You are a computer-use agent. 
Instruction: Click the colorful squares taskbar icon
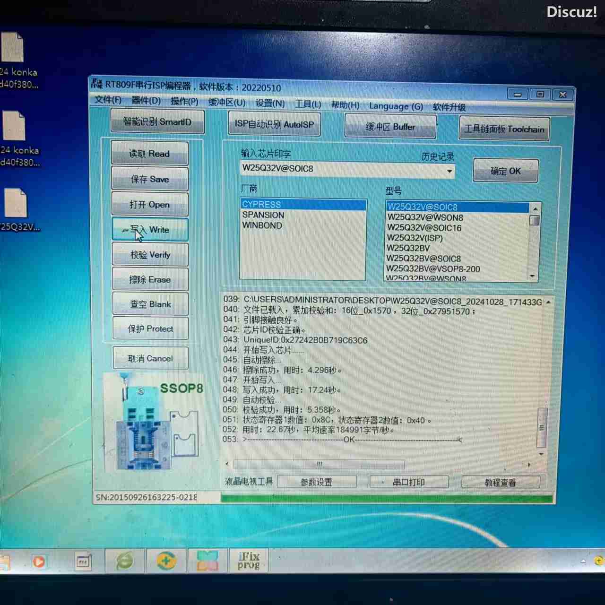click(x=207, y=561)
